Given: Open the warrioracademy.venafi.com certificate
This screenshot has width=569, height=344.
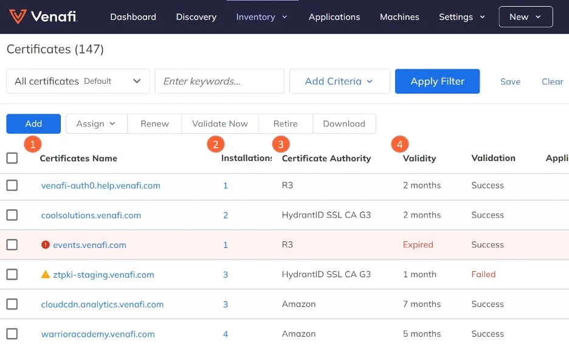Looking at the screenshot, I should point(98,334).
